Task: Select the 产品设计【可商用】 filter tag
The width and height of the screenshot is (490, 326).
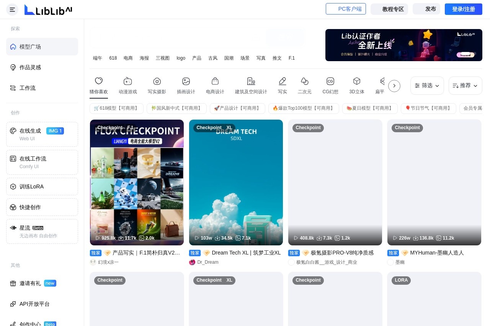Action: point(237,109)
